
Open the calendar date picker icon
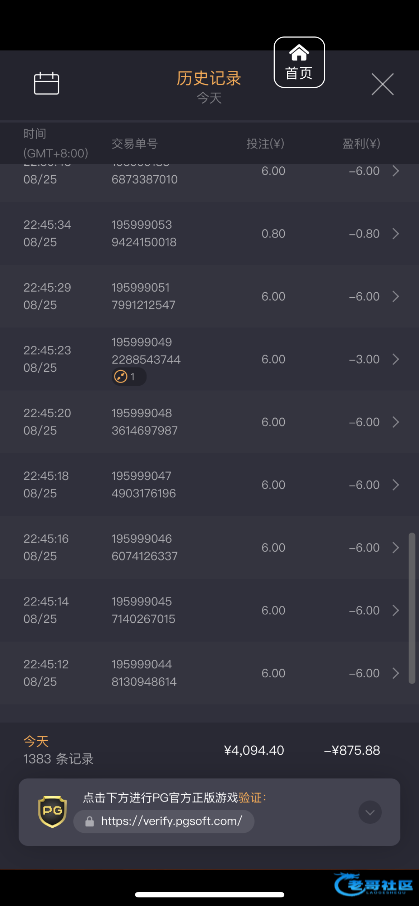[x=46, y=84]
